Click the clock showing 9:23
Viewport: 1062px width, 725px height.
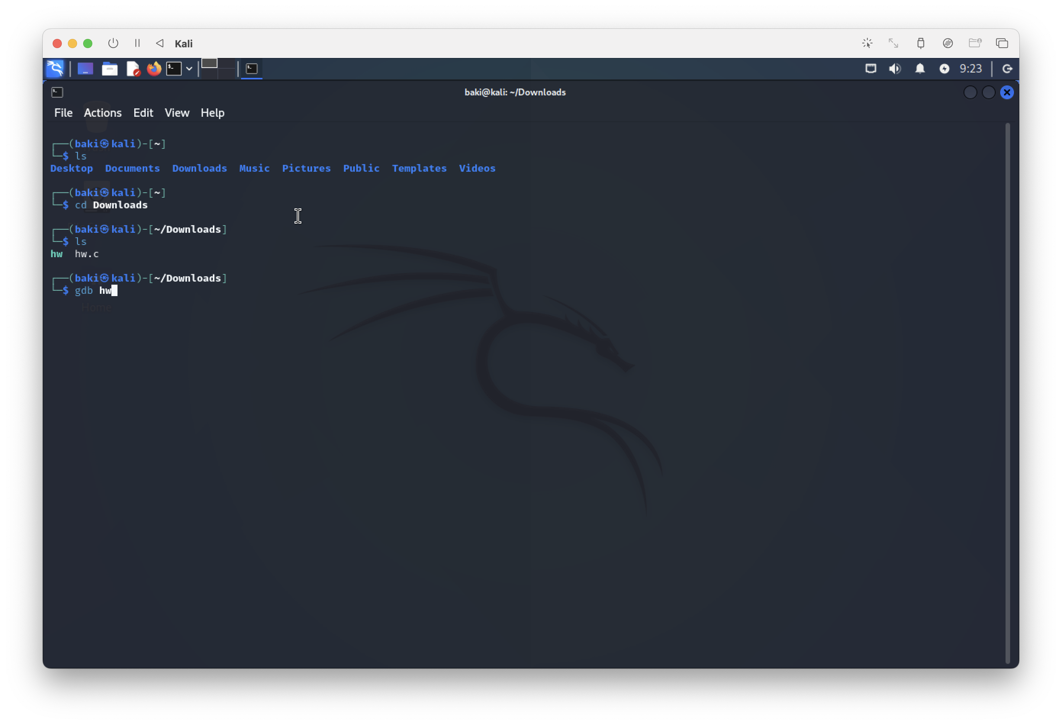pos(970,69)
